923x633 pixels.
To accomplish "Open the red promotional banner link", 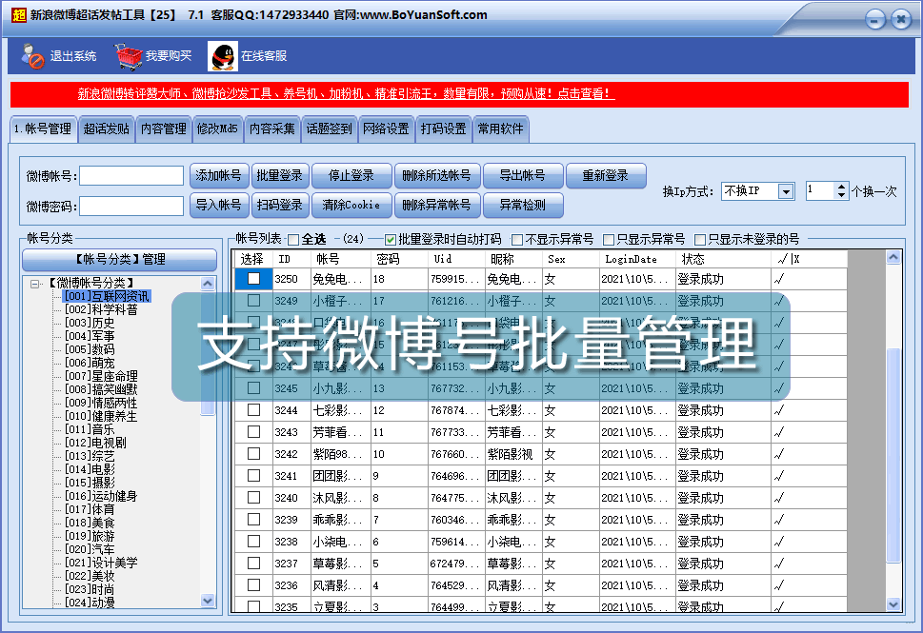I will [346, 93].
